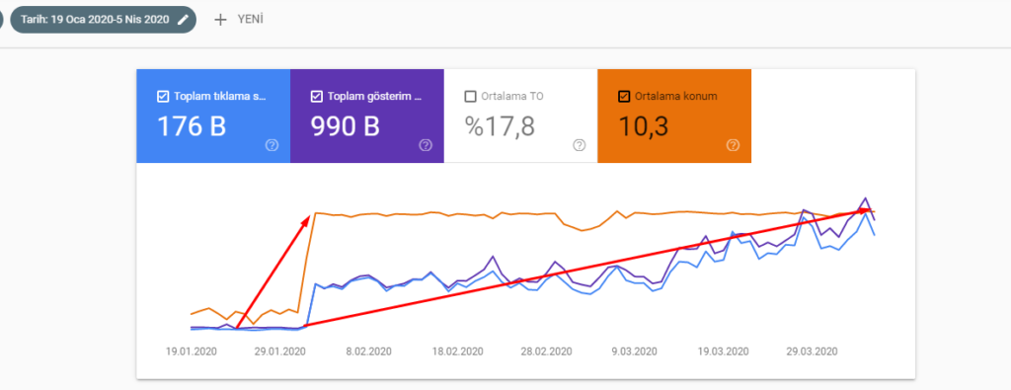Uncheck the Ortalama konum checkbox
The height and width of the screenshot is (390, 1011).
(624, 97)
